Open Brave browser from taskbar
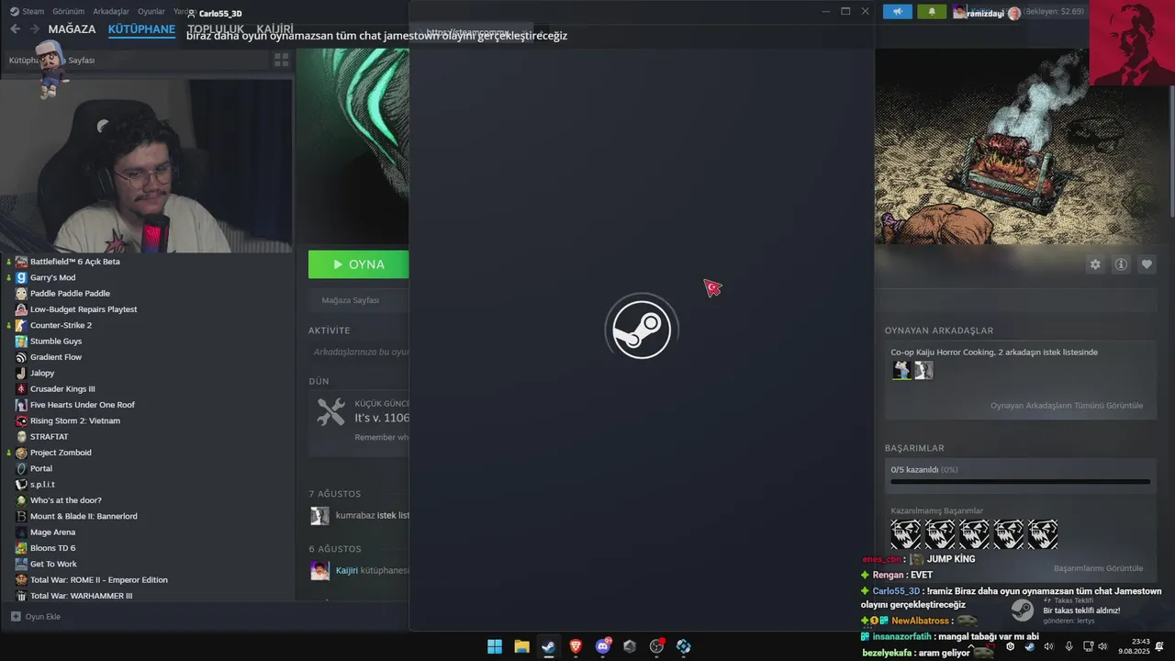1175x661 pixels. 576,646
